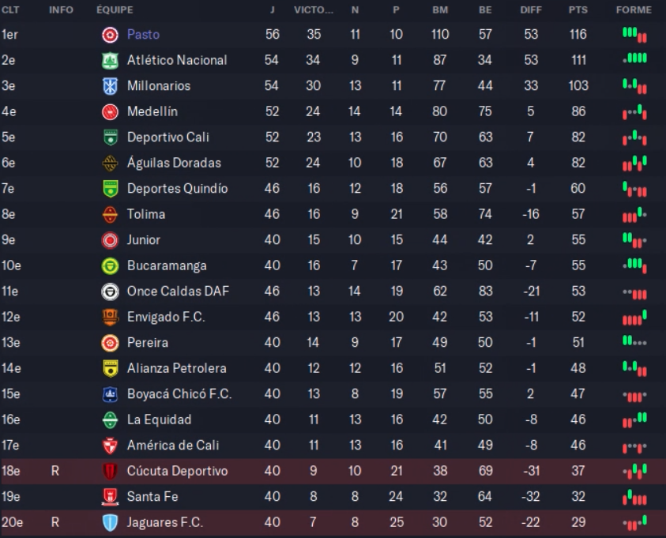Click the Cúcuta Deportivo badge icon

click(110, 472)
